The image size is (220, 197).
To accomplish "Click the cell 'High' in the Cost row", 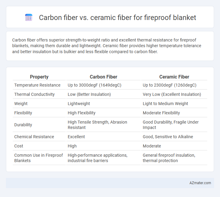I will pos(72,146).
